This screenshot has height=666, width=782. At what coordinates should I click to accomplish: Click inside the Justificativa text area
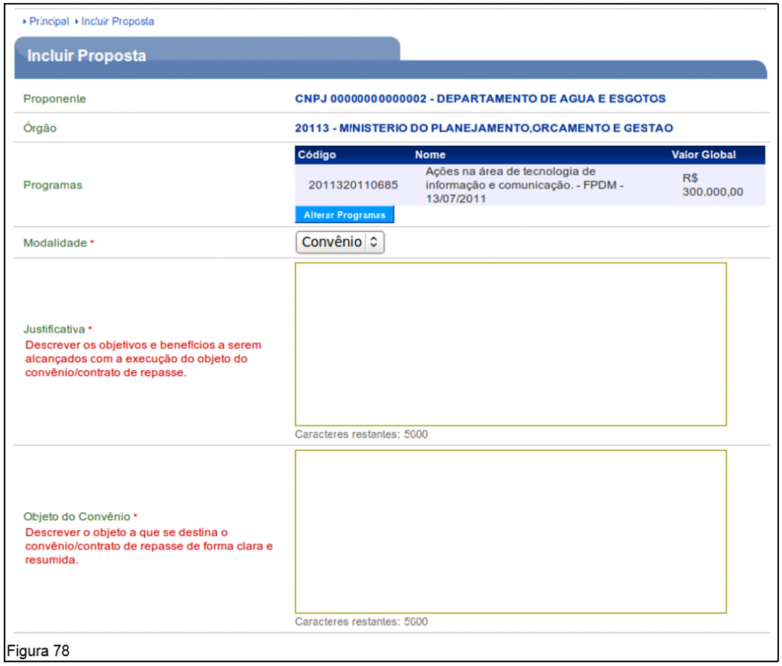coord(510,344)
